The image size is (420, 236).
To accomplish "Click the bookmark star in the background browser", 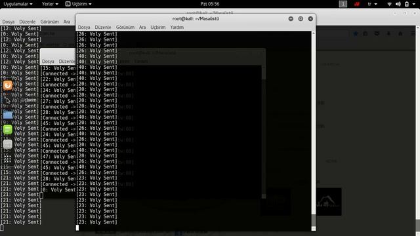I will 356,33.
